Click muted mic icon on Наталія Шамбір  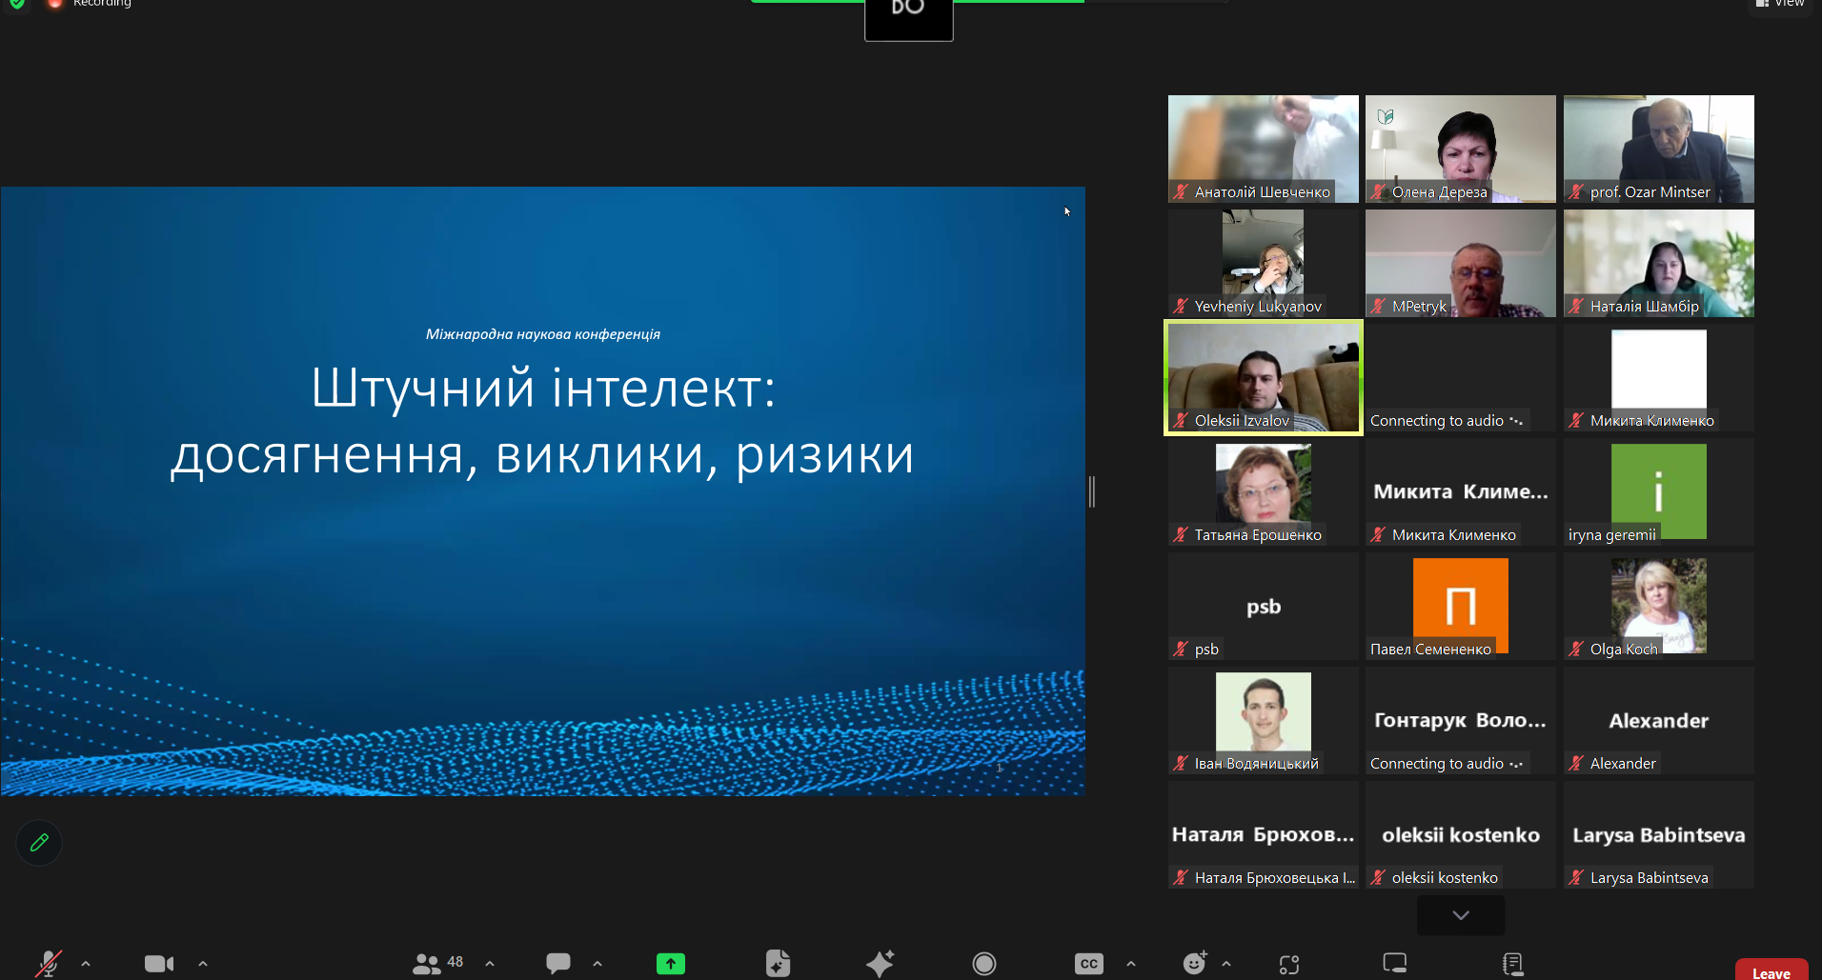point(1576,306)
